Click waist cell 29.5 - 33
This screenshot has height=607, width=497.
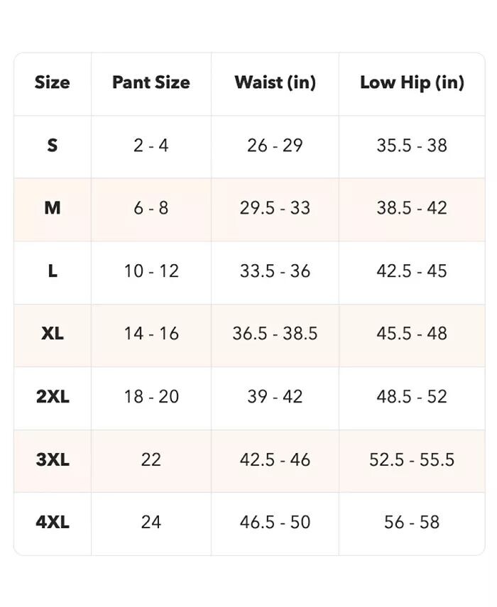pos(275,208)
